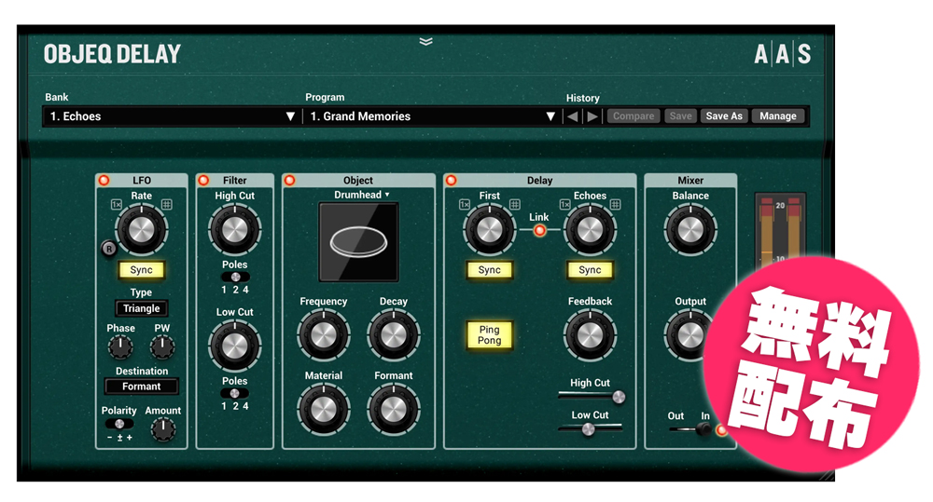Click the Save As button
This screenshot has height=502, width=933.
(724, 116)
